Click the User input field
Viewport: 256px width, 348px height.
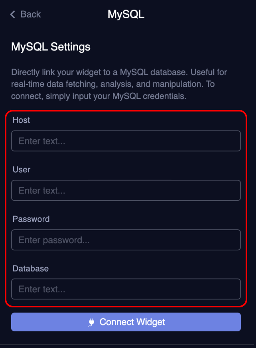click(x=126, y=190)
